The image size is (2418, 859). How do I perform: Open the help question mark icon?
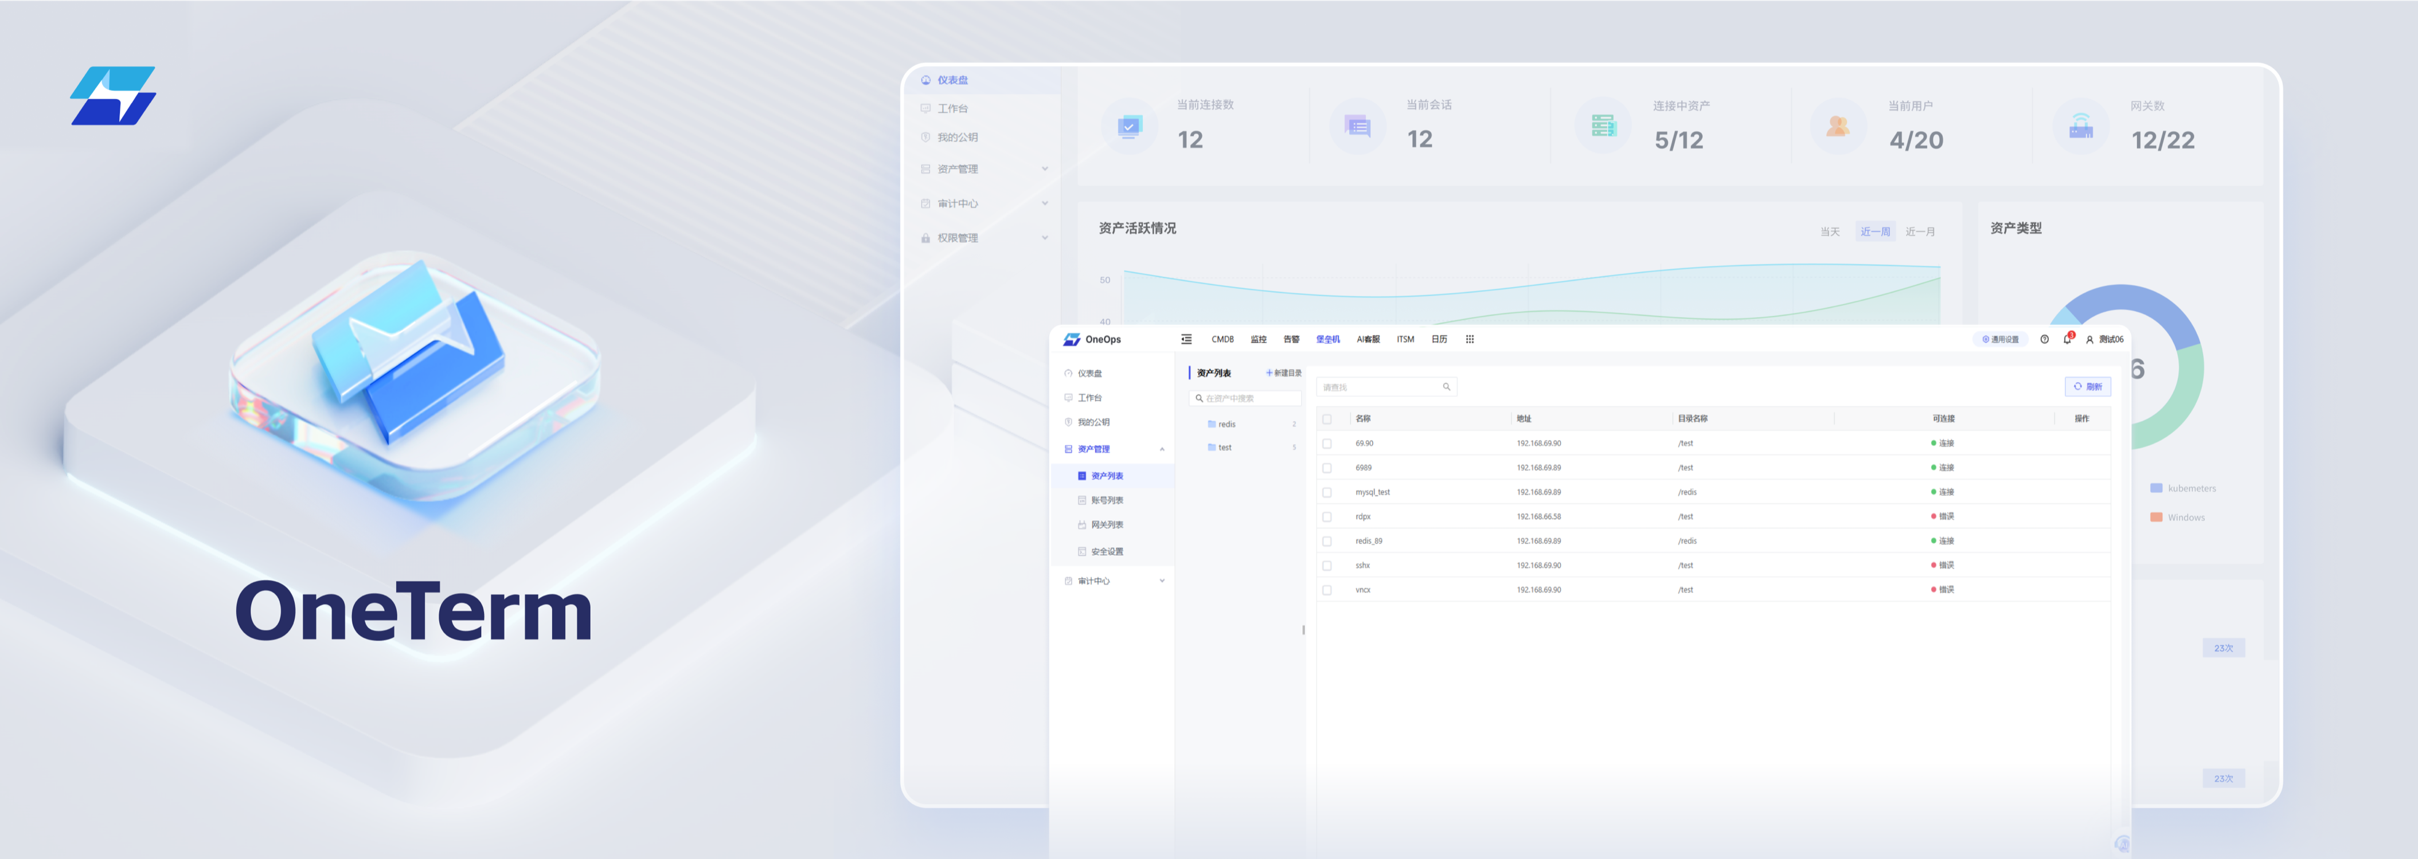[2044, 339]
